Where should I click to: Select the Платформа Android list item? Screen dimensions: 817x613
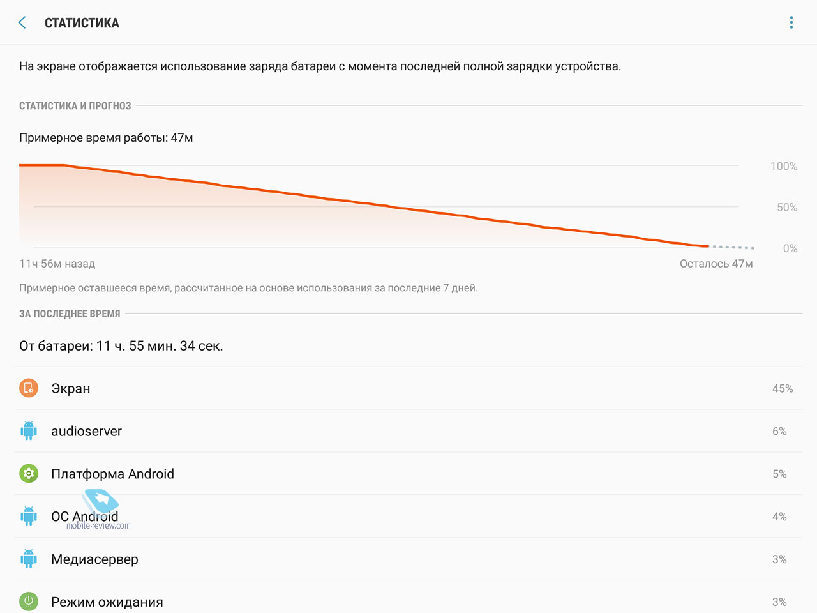tap(408, 474)
